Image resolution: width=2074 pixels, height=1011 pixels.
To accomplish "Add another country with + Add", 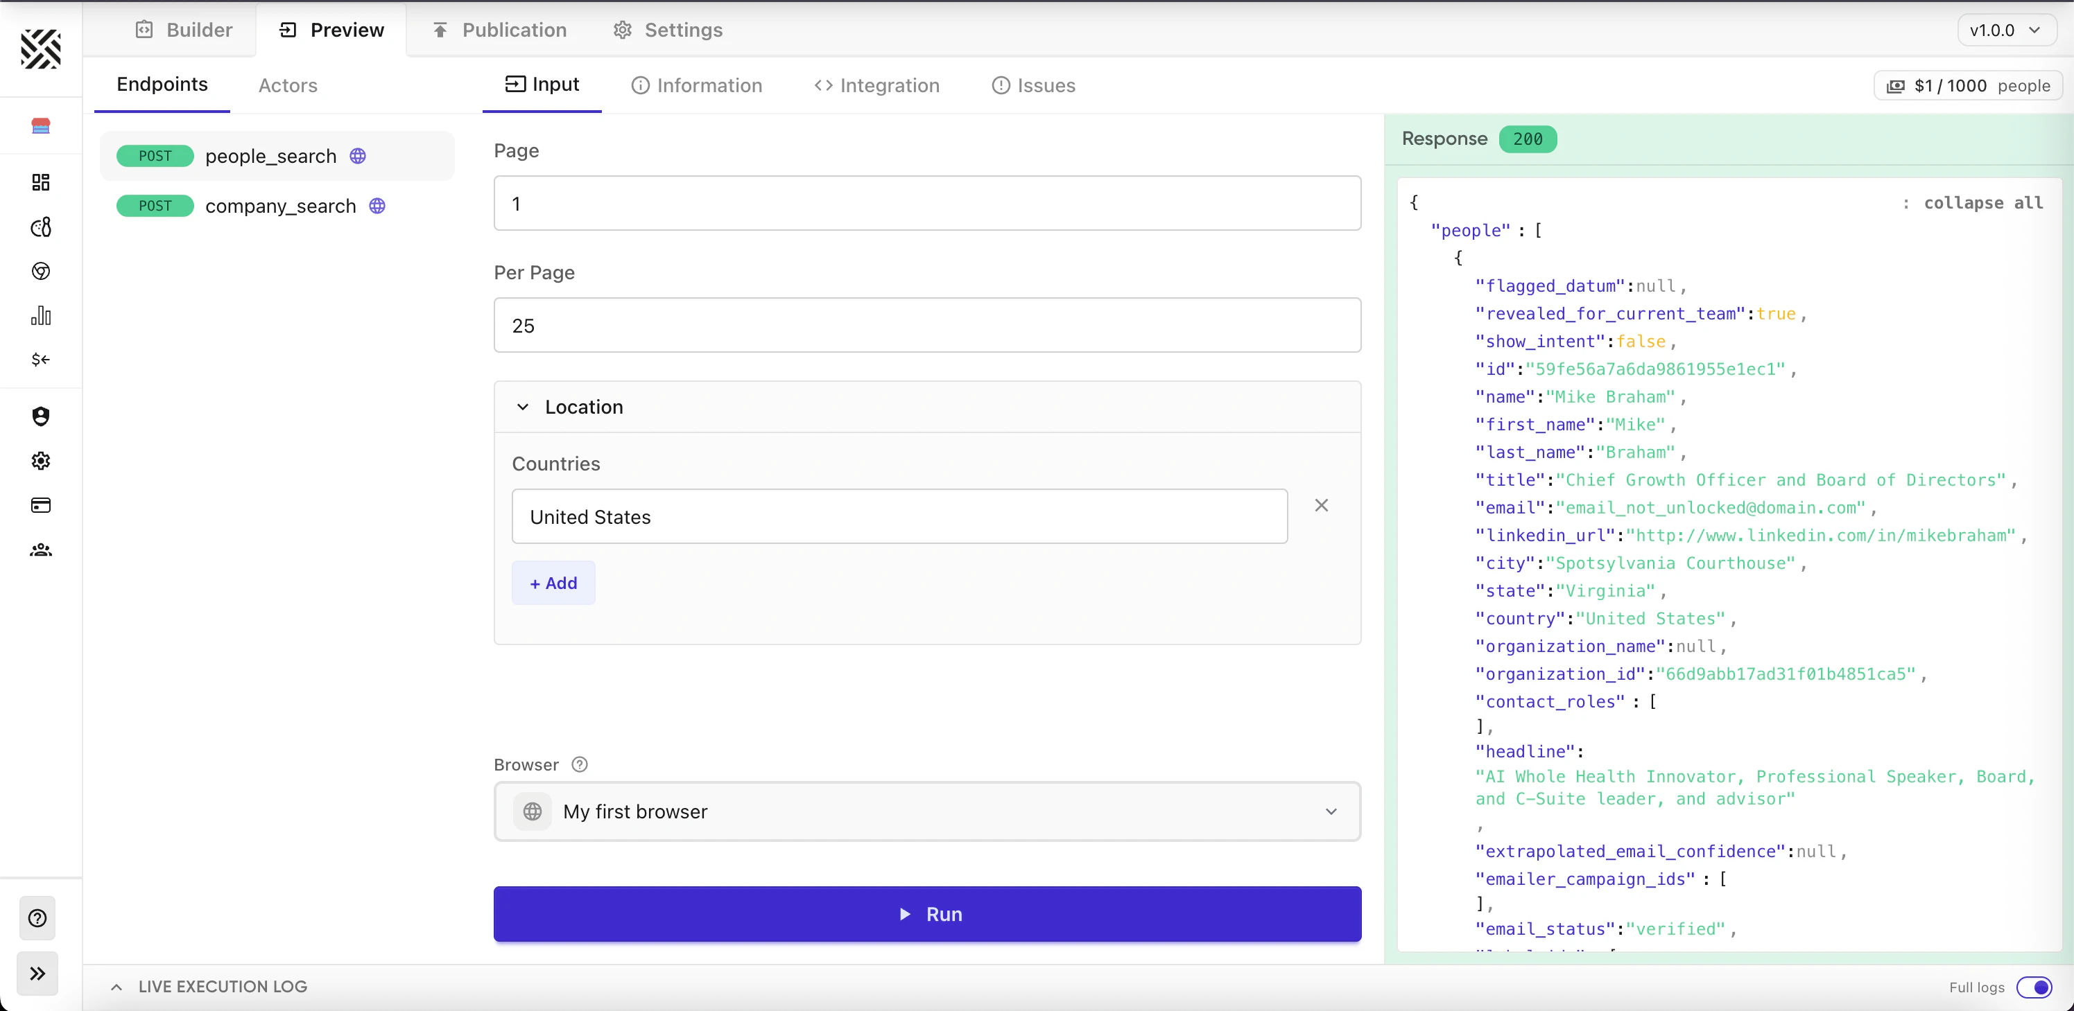I will click(554, 582).
